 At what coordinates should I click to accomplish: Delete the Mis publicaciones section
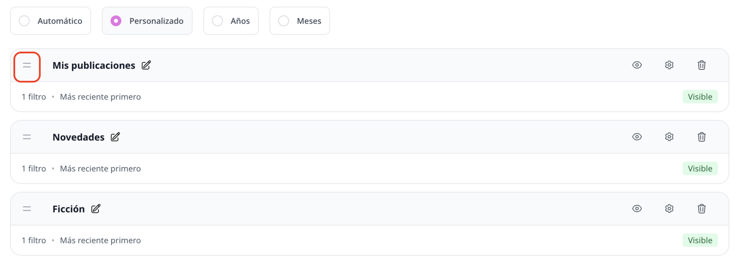pos(701,65)
